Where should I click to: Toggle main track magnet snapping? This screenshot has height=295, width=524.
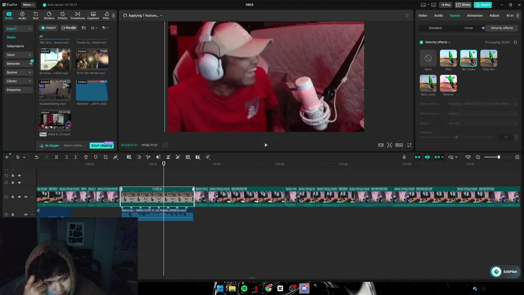click(x=417, y=157)
